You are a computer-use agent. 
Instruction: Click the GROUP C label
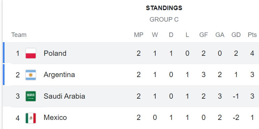pyautogui.click(x=164, y=20)
